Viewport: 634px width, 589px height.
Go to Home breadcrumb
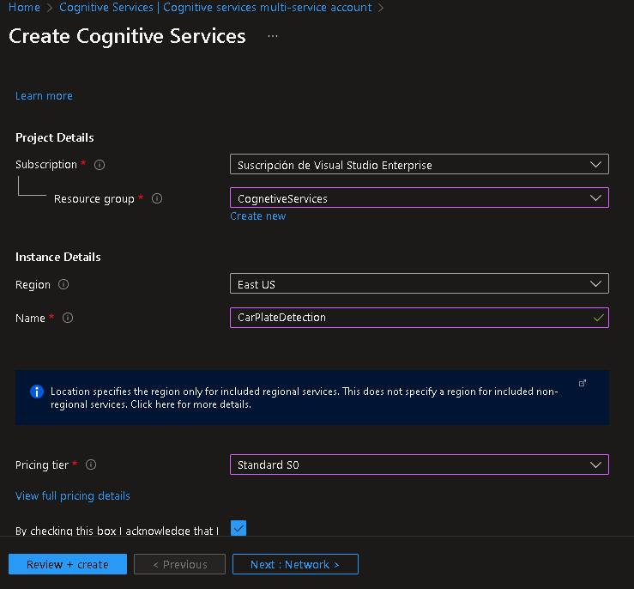(x=24, y=8)
